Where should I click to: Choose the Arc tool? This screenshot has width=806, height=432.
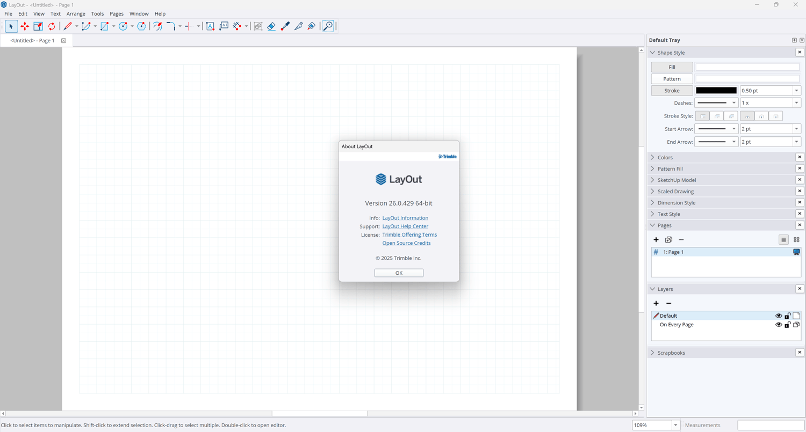(86, 26)
